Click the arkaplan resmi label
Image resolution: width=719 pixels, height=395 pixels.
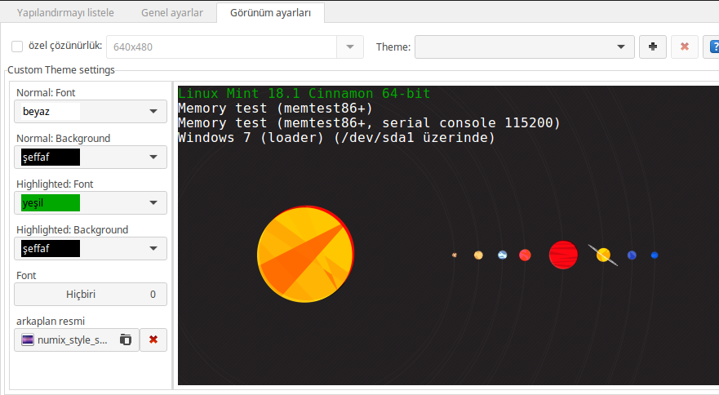(51, 321)
